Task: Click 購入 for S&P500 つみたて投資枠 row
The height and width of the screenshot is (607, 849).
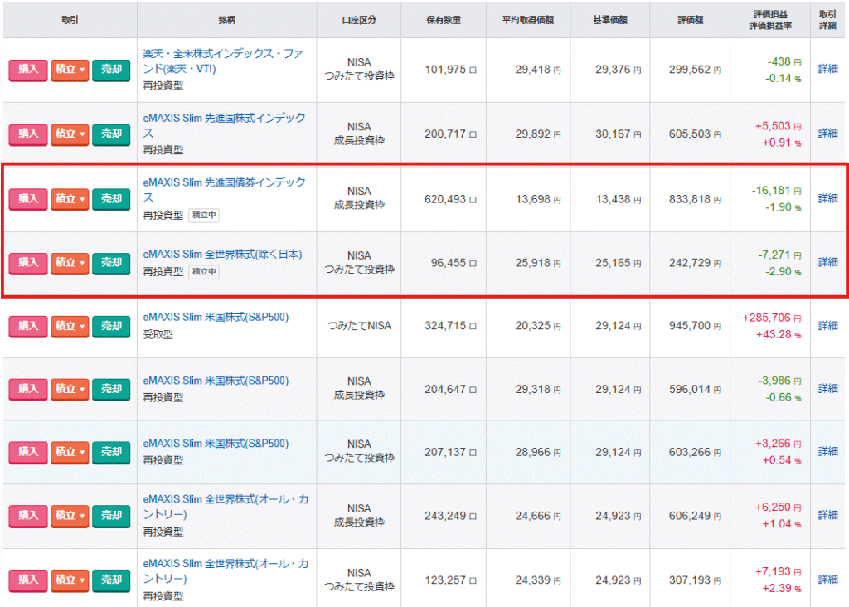Action: click(x=28, y=452)
